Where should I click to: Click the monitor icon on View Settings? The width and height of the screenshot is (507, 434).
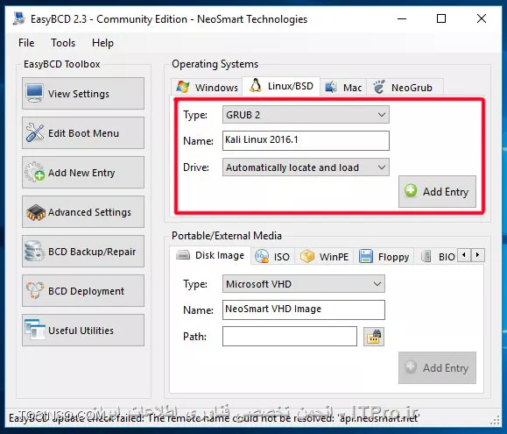point(35,93)
